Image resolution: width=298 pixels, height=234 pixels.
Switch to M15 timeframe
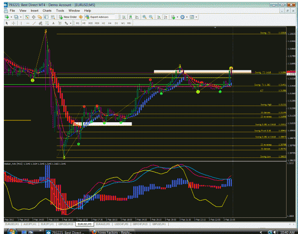coord(90,23)
